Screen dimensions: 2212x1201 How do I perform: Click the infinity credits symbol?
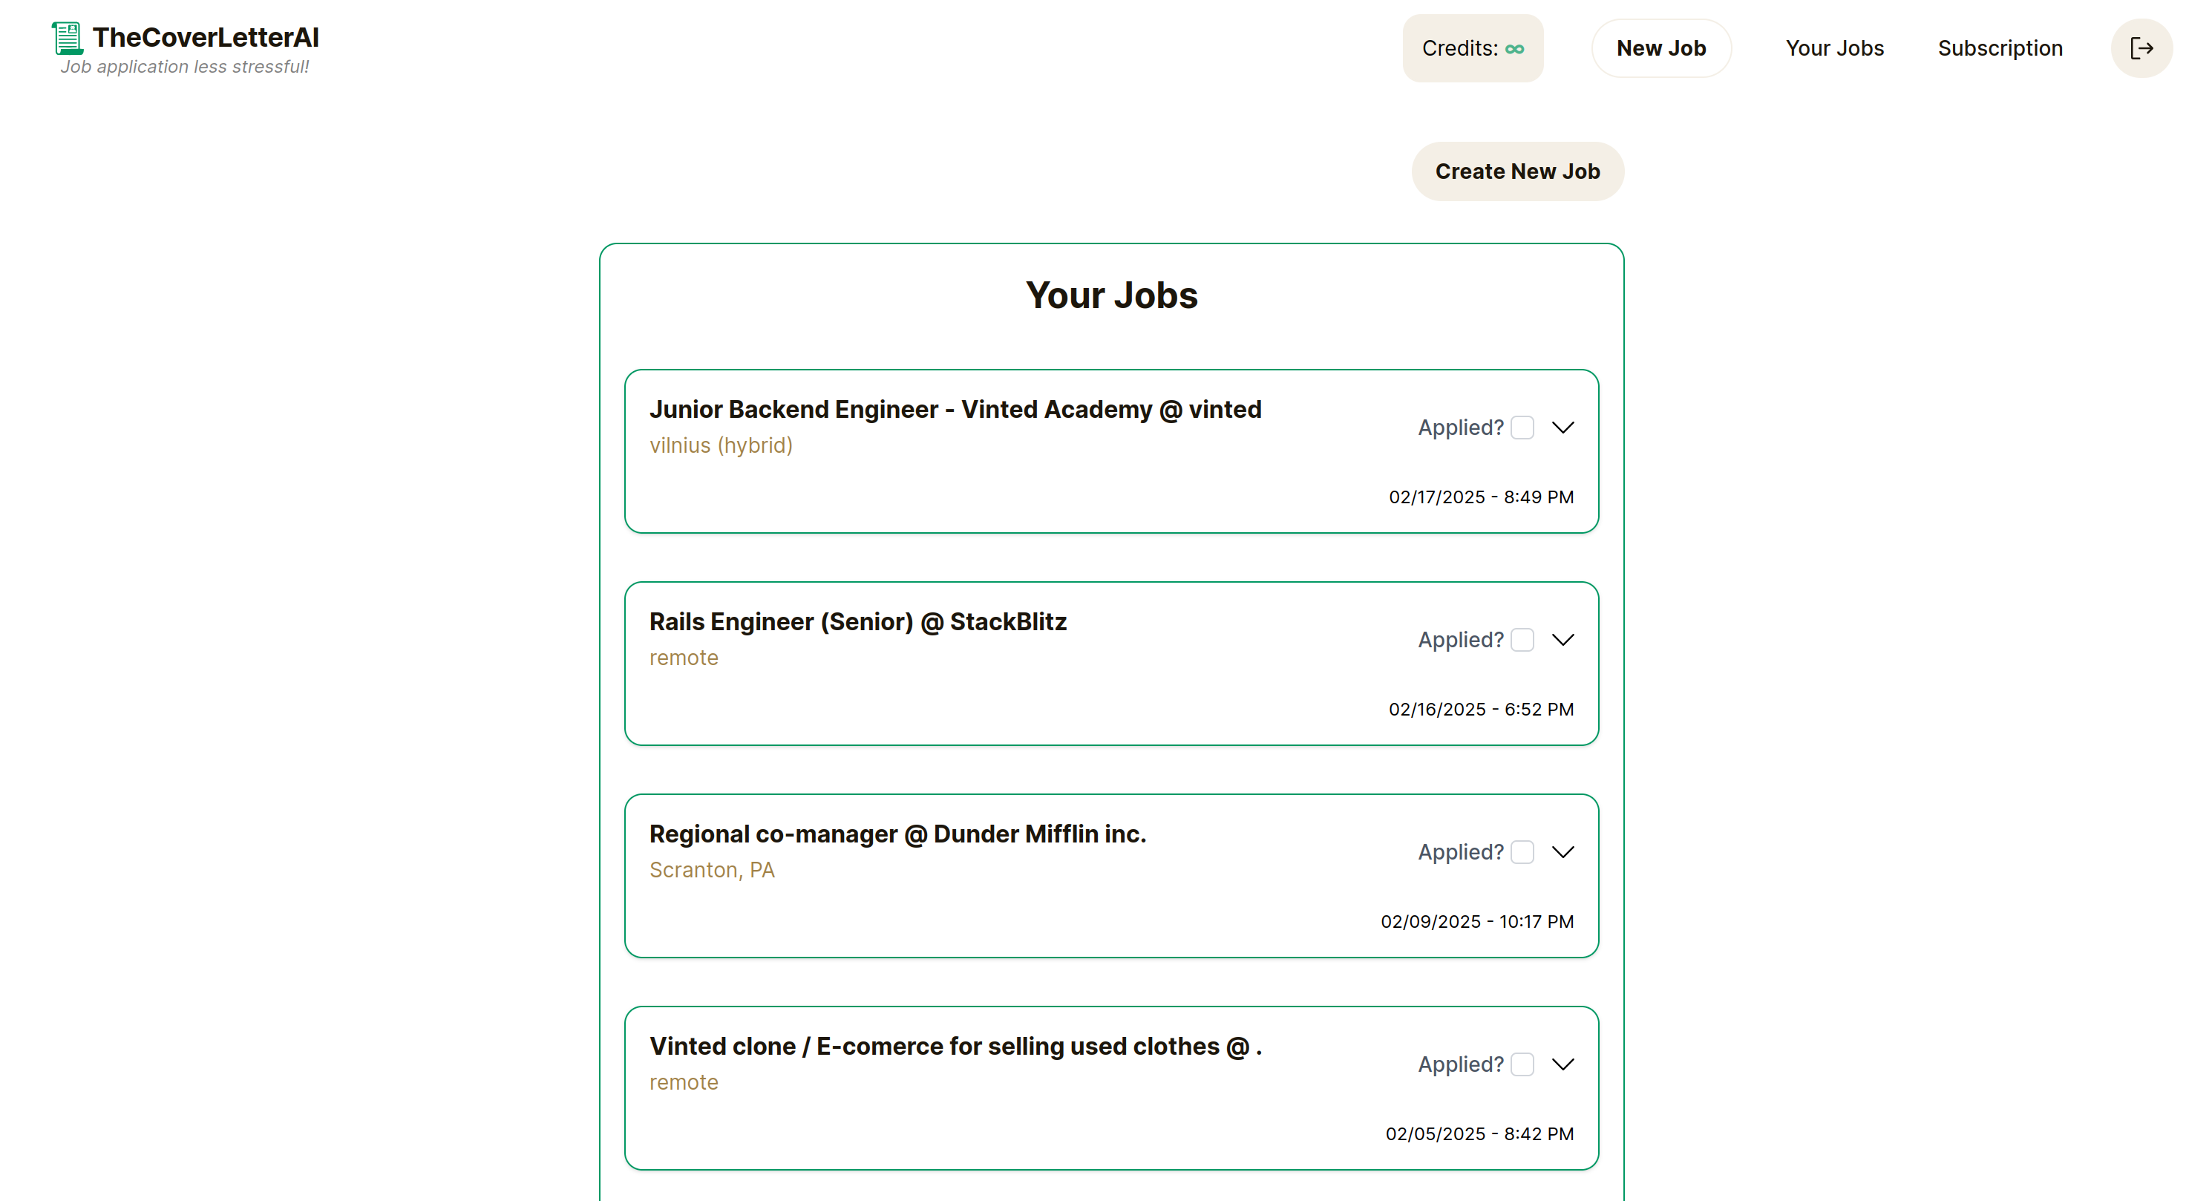tap(1515, 49)
